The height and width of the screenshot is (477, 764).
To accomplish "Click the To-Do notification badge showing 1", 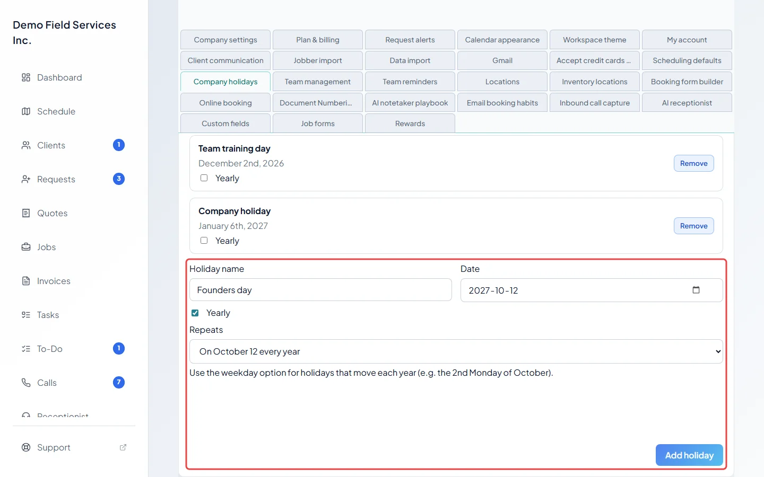I will pyautogui.click(x=119, y=348).
